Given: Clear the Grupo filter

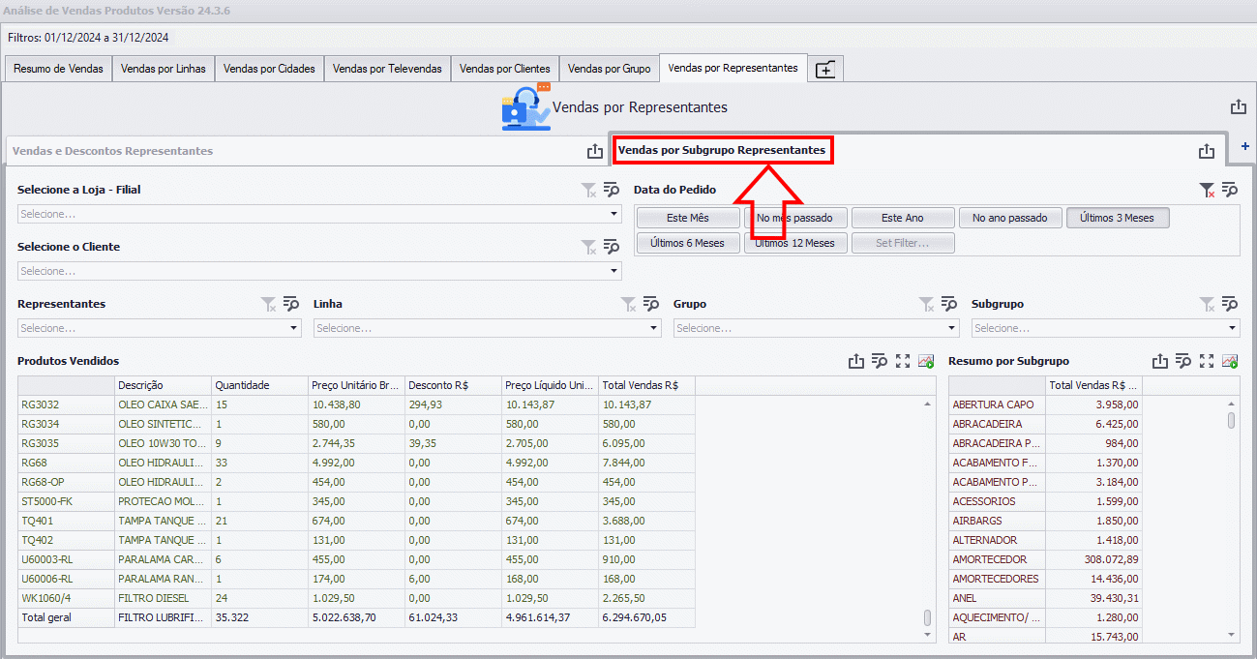Looking at the screenshot, I should (926, 304).
